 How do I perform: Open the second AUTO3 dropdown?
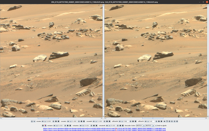(x=150, y=125)
